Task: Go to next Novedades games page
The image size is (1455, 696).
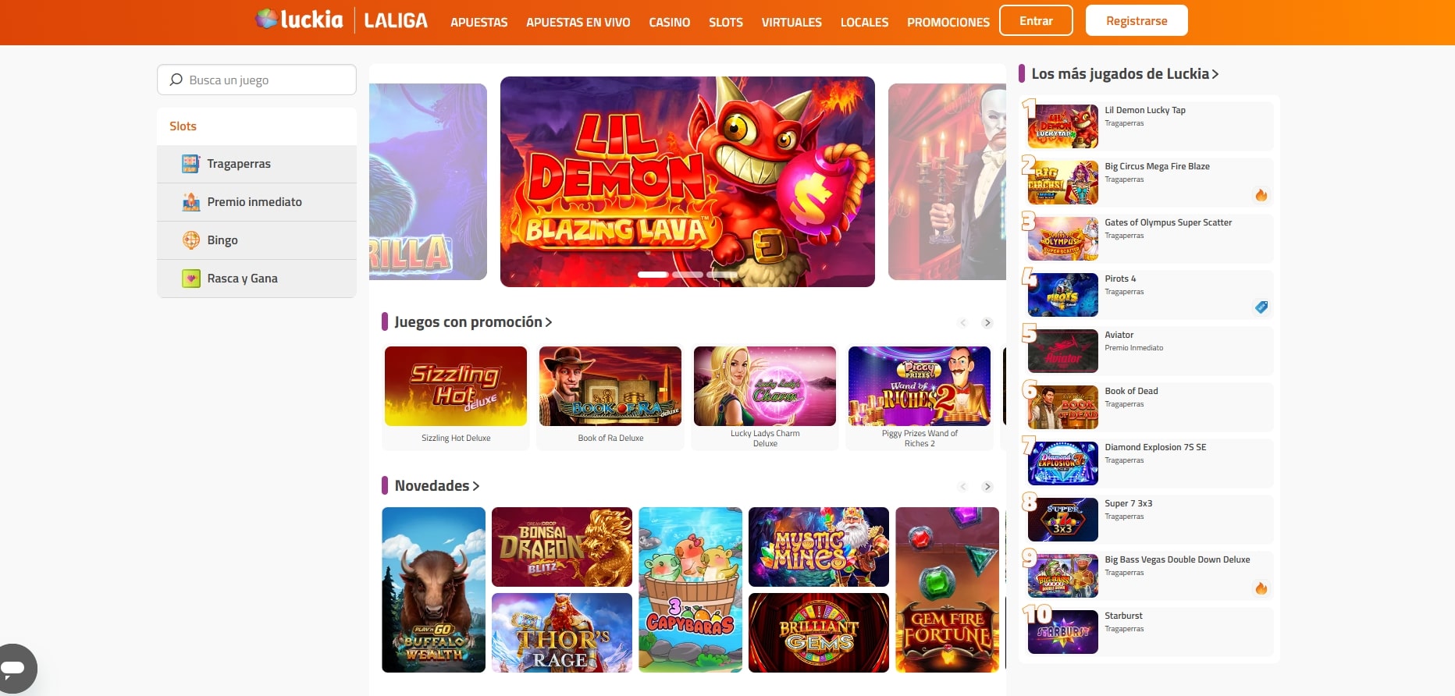Action: [x=987, y=487]
